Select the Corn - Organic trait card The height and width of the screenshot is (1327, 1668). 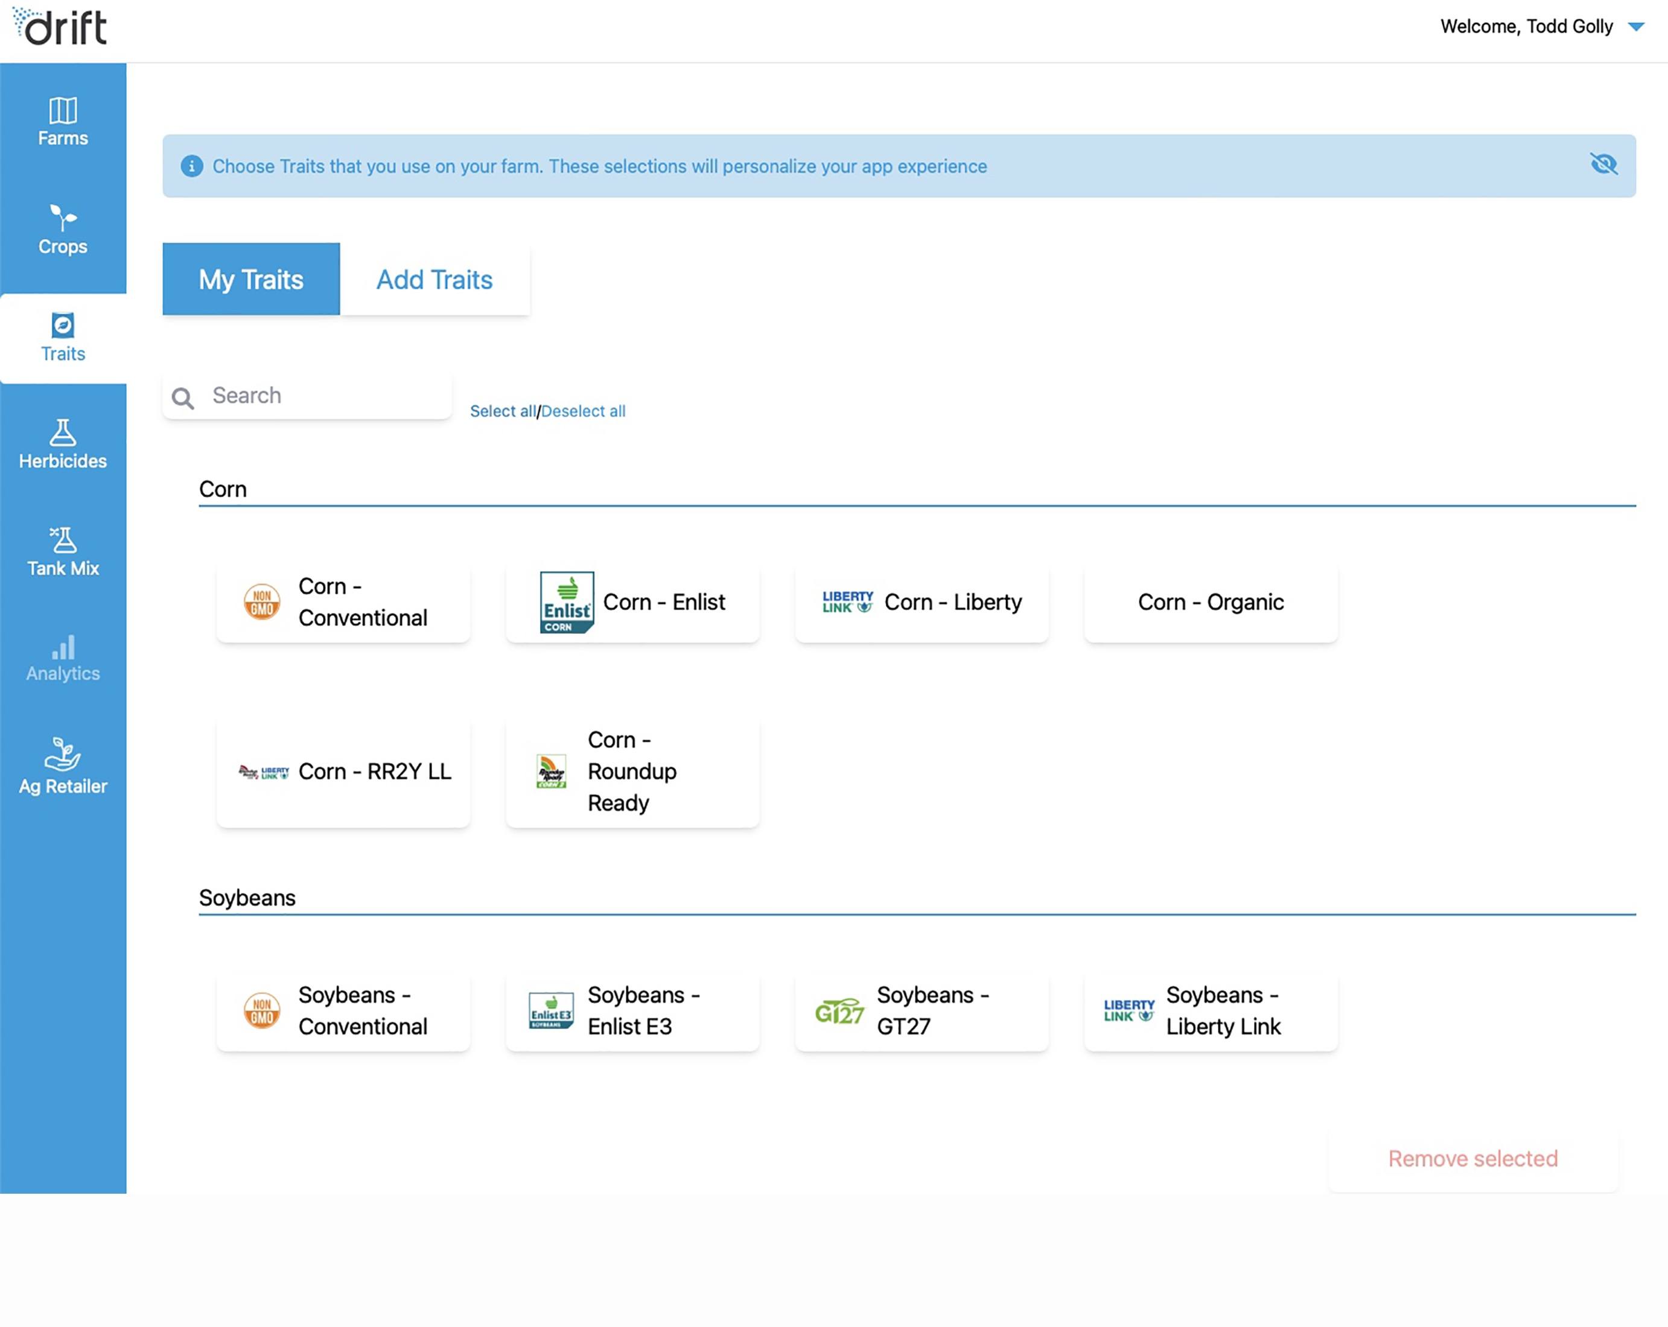(1210, 601)
